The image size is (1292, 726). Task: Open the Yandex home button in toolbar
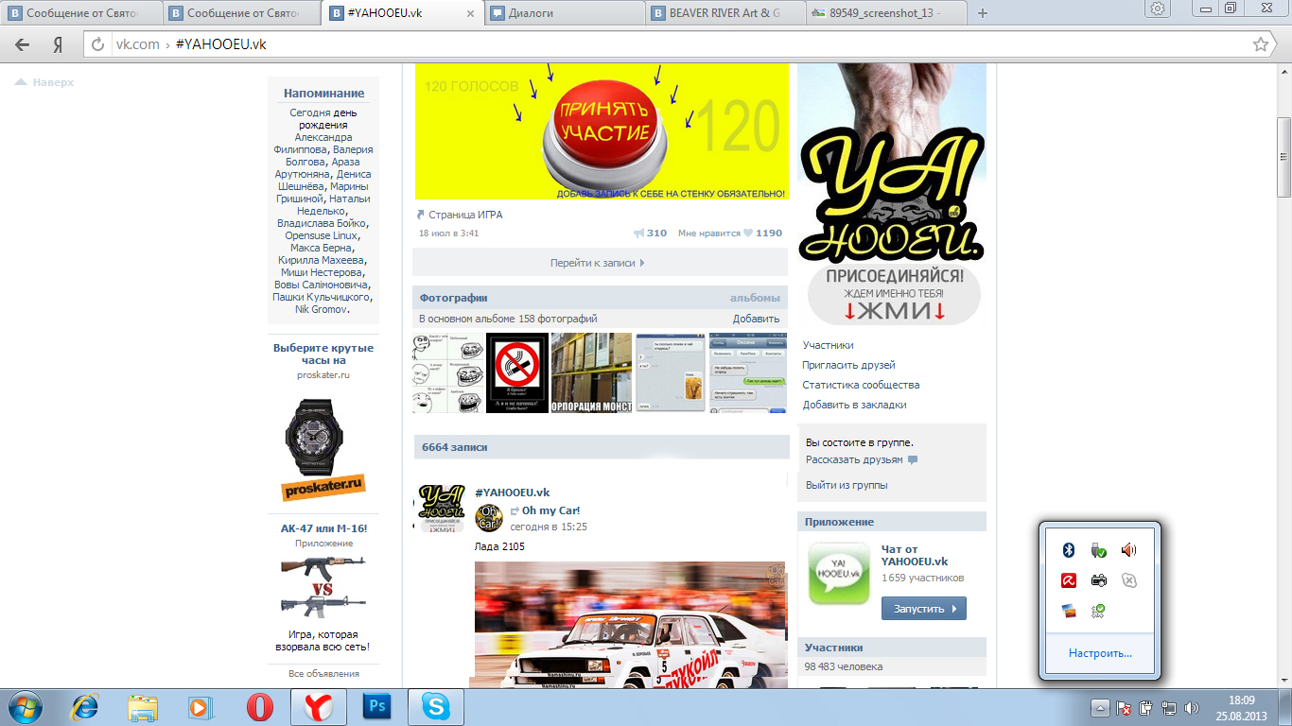click(x=58, y=44)
